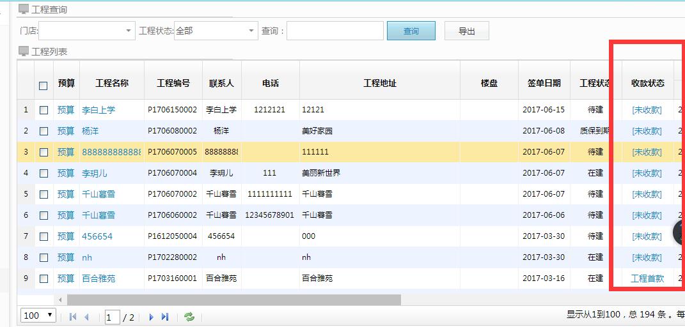Click the dark floating circle icon at right edge
685x327 pixels.
(x=680, y=234)
